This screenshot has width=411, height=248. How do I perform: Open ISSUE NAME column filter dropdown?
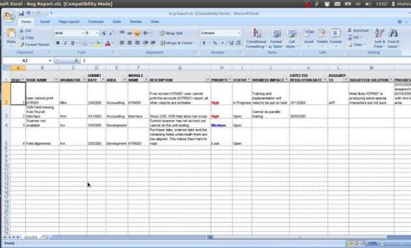[x=56, y=80]
